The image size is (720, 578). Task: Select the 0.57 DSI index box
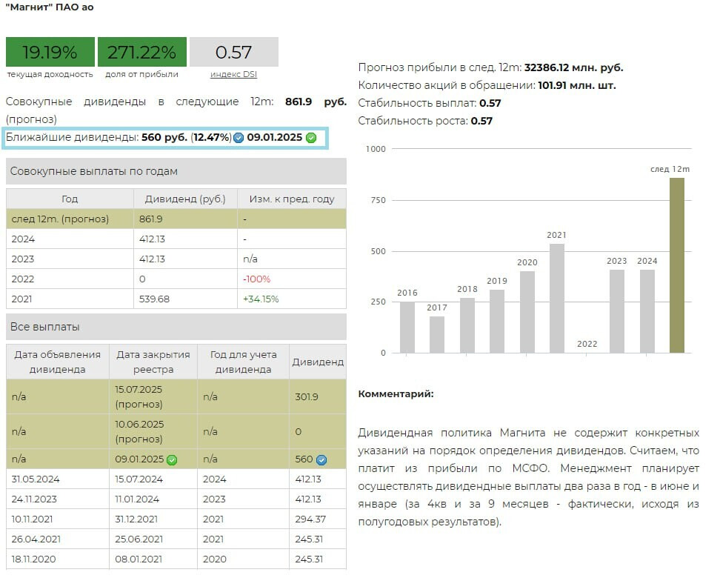pyautogui.click(x=233, y=53)
